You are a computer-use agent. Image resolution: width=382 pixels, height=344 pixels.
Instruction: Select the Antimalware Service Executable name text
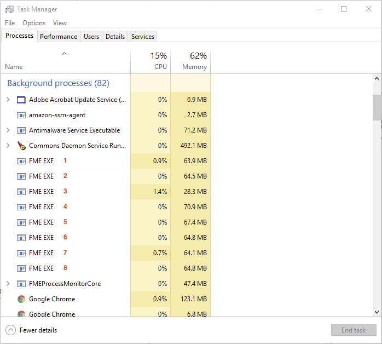pyautogui.click(x=74, y=130)
